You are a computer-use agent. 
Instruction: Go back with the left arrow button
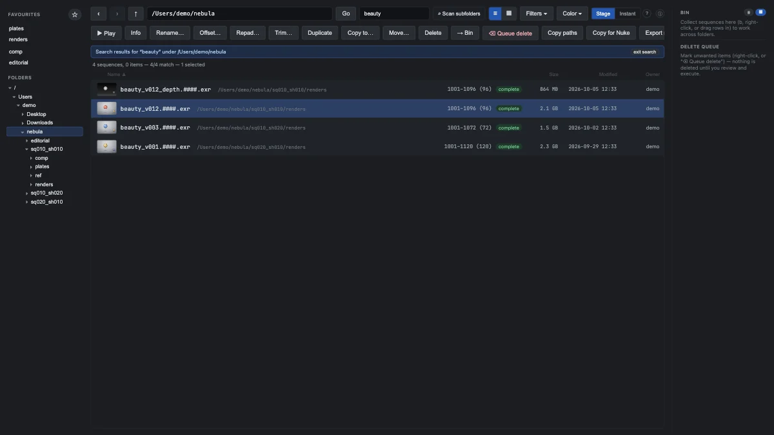coord(98,14)
